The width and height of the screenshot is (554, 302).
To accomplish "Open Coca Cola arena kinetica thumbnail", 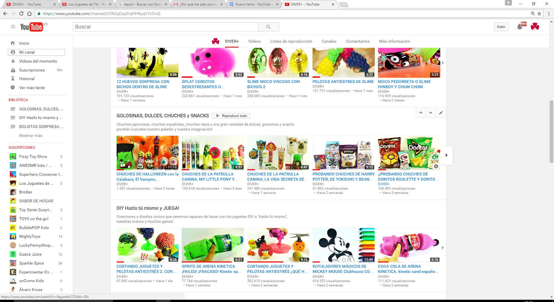I will click(409, 245).
